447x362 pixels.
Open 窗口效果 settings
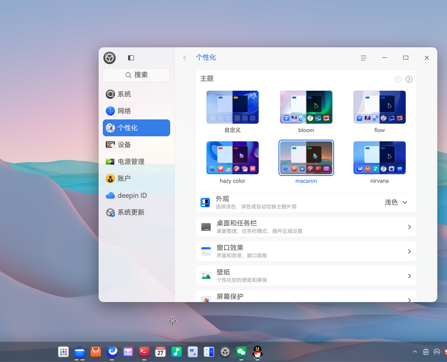(306, 251)
